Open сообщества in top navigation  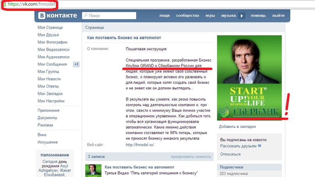[x=187, y=16]
